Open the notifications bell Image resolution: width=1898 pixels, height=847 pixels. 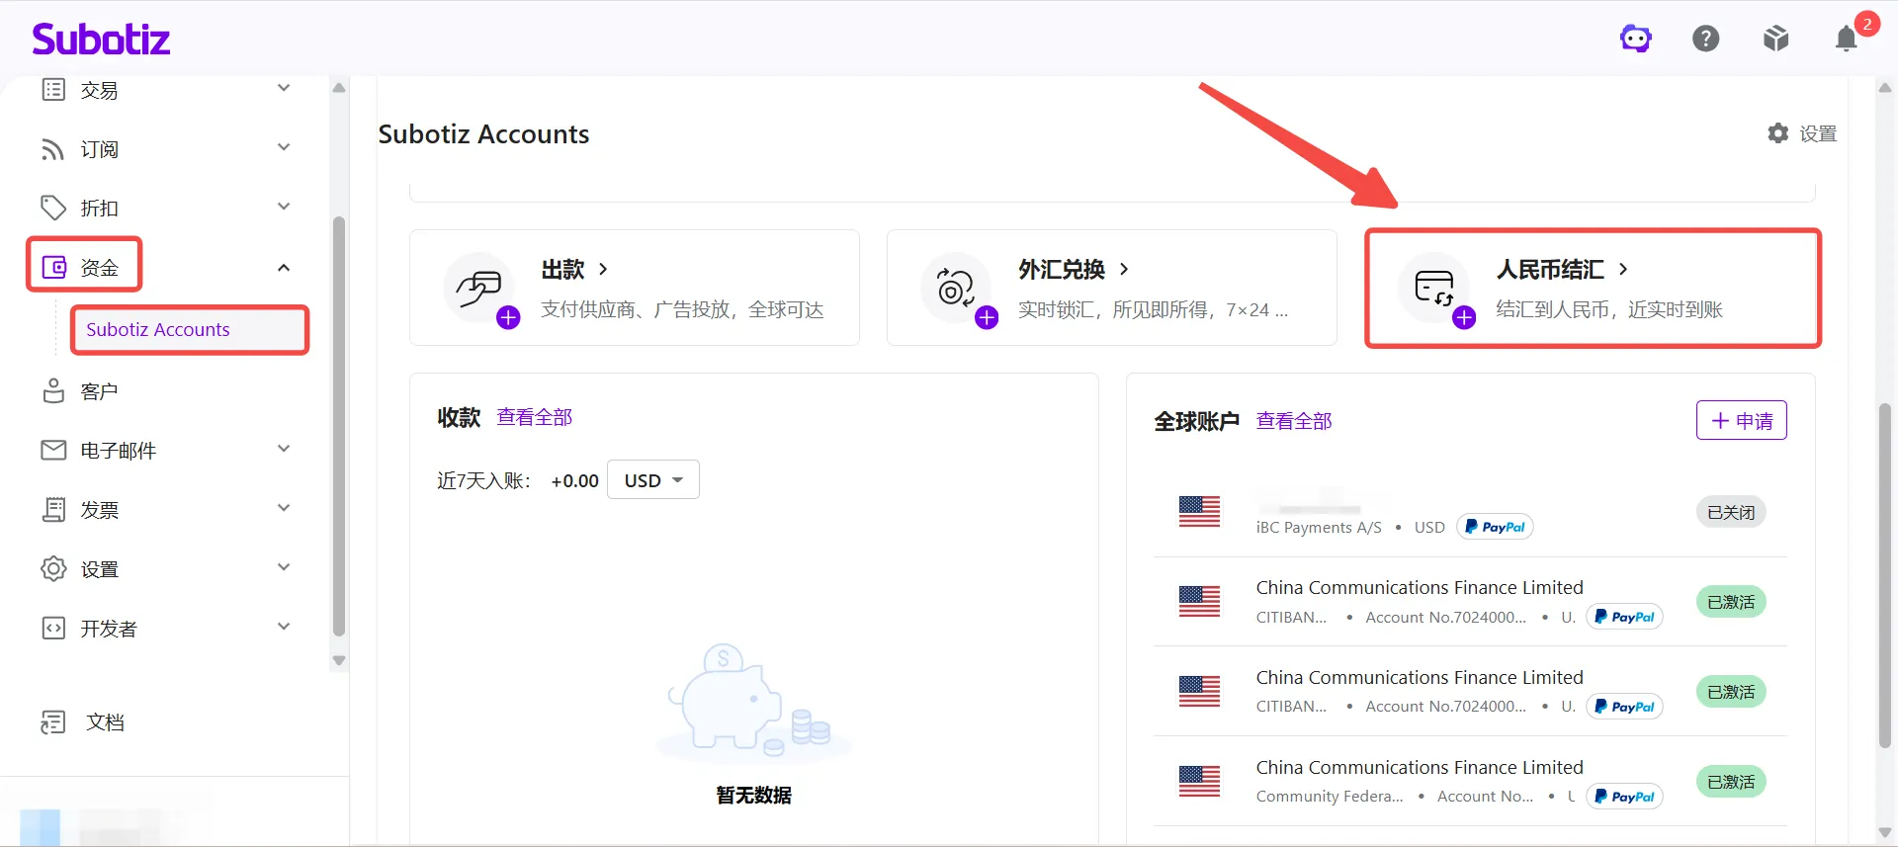click(1847, 40)
